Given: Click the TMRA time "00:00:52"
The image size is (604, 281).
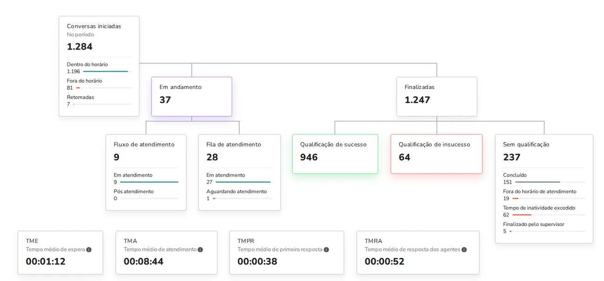Looking at the screenshot, I should (385, 262).
